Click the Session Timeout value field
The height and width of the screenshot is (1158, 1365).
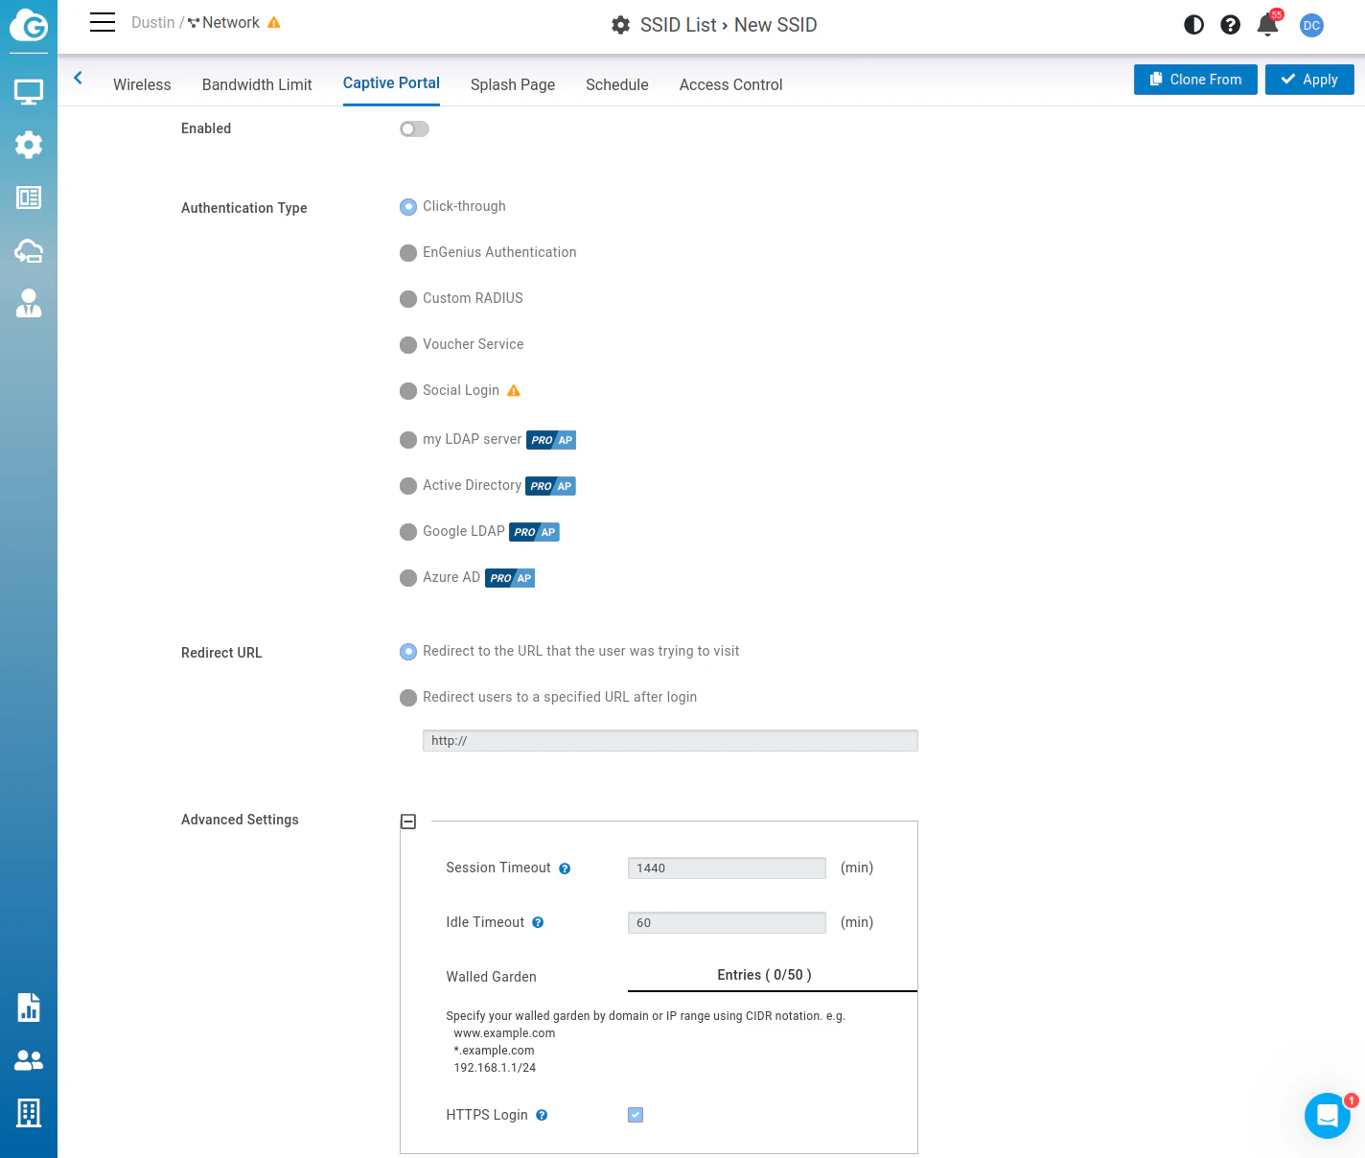[x=727, y=868]
